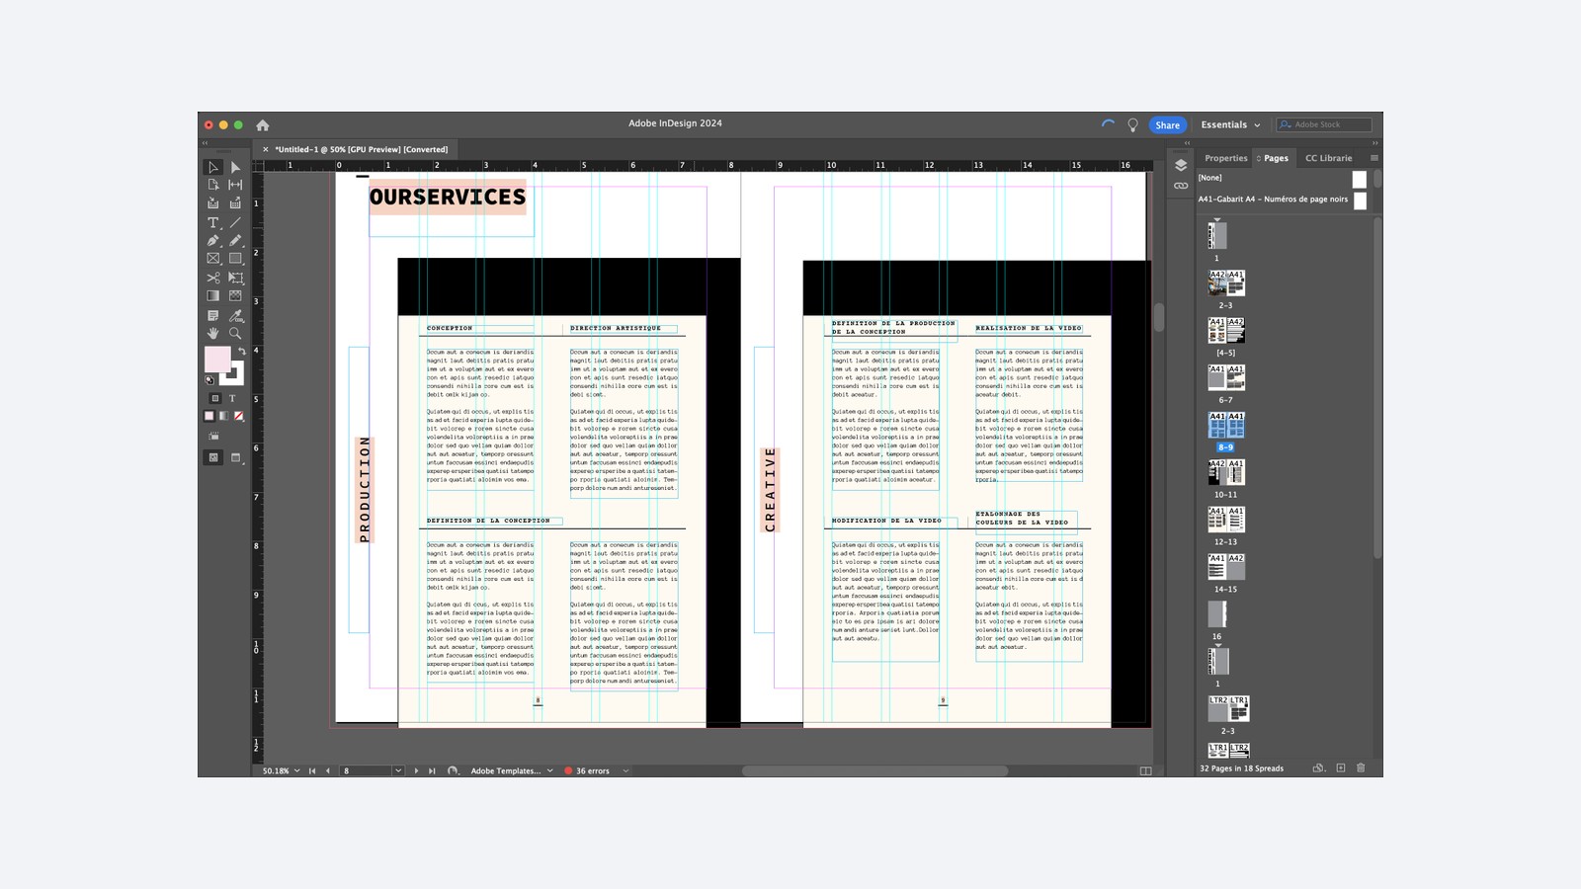1581x889 pixels.
Task: Close the Untitled-1 document tab
Action: [x=265, y=149]
